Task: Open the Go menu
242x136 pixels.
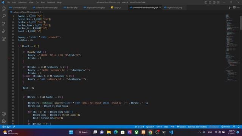Action: coord(37,3)
